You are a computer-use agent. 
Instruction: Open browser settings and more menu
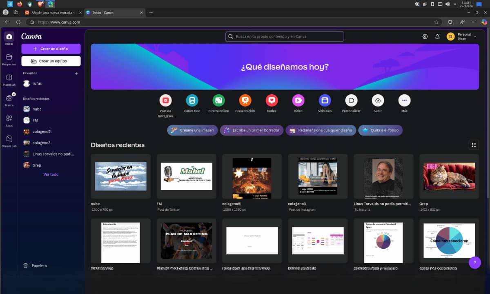pos(474,22)
